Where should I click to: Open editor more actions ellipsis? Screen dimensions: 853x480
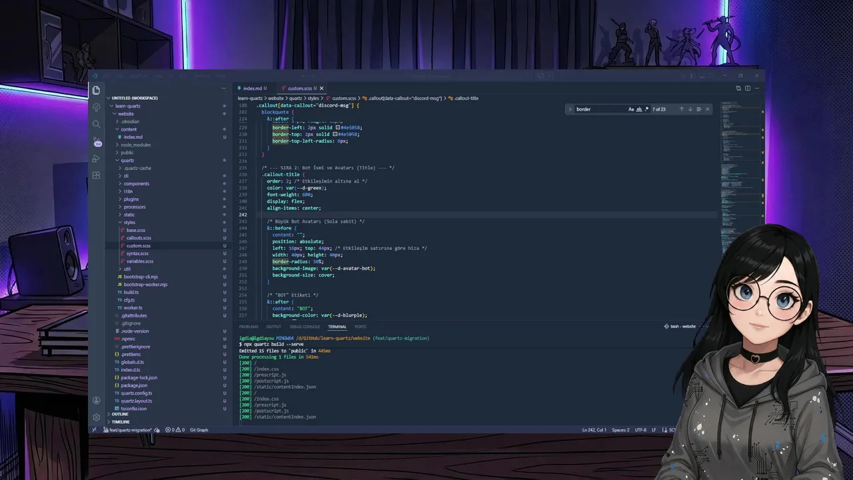(756, 88)
